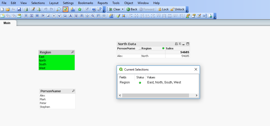This screenshot has height=126, width=270.
Task: Open search in the PersonName list box header
Action: (73, 91)
